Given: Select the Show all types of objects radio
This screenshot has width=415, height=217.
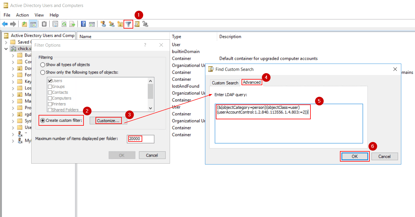Looking at the screenshot, I should point(43,65).
